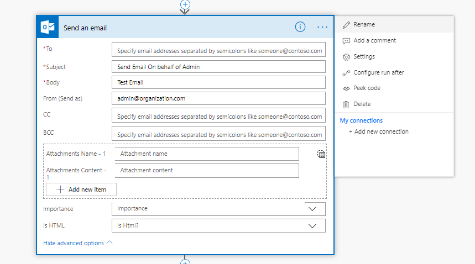
Task: Switch attachments to array input mode icon
Action: coord(321,155)
